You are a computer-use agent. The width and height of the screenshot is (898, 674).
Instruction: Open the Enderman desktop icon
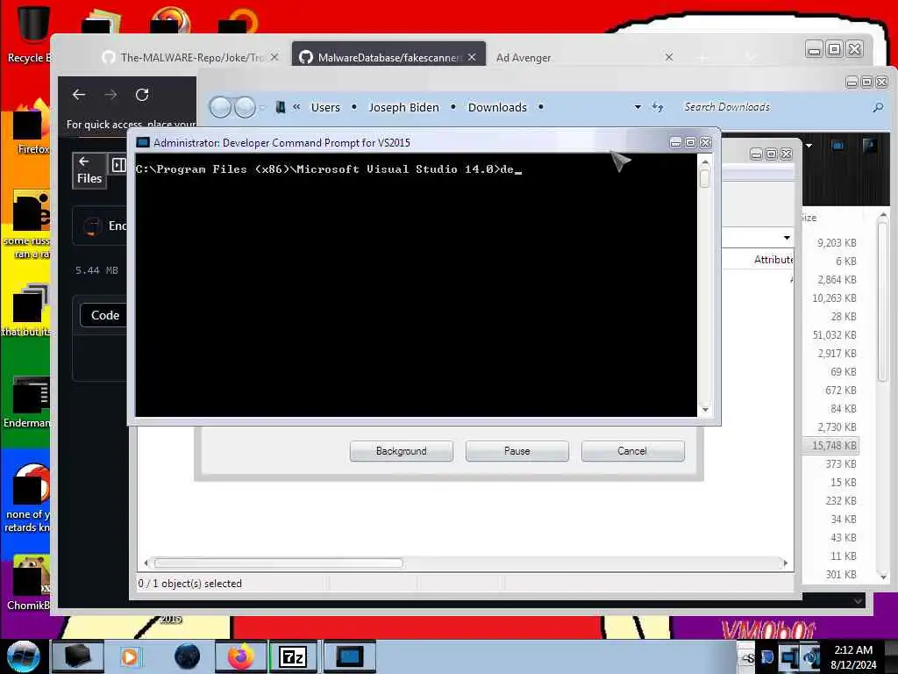click(x=29, y=402)
